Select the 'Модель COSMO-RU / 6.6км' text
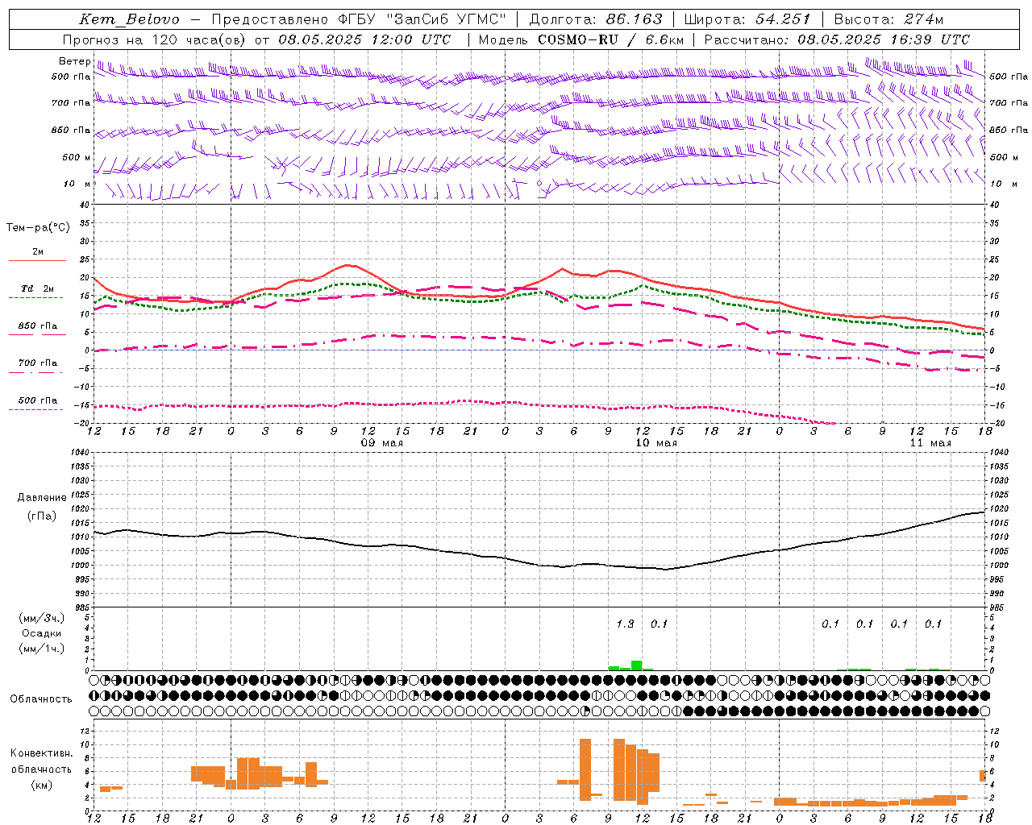1032x825 pixels. 581,39
